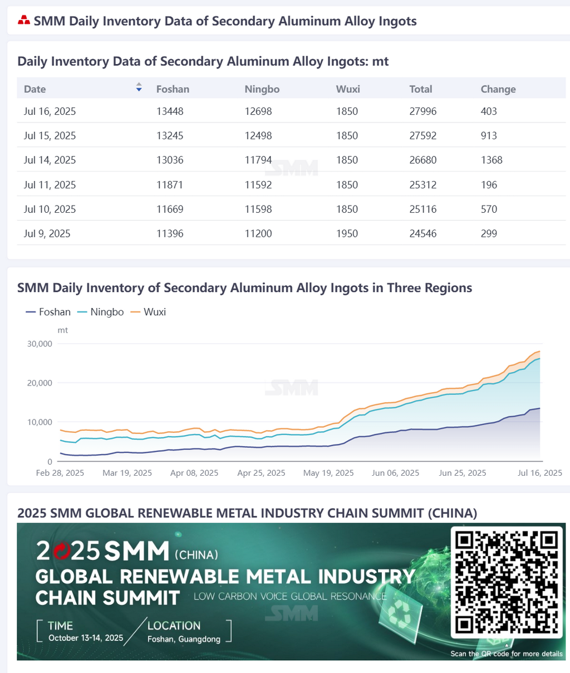Click Change value 1368
The width and height of the screenshot is (570, 673).
(492, 160)
